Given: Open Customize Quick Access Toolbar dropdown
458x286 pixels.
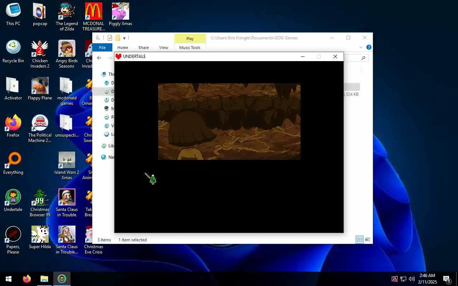Looking at the screenshot, I should point(124,38).
